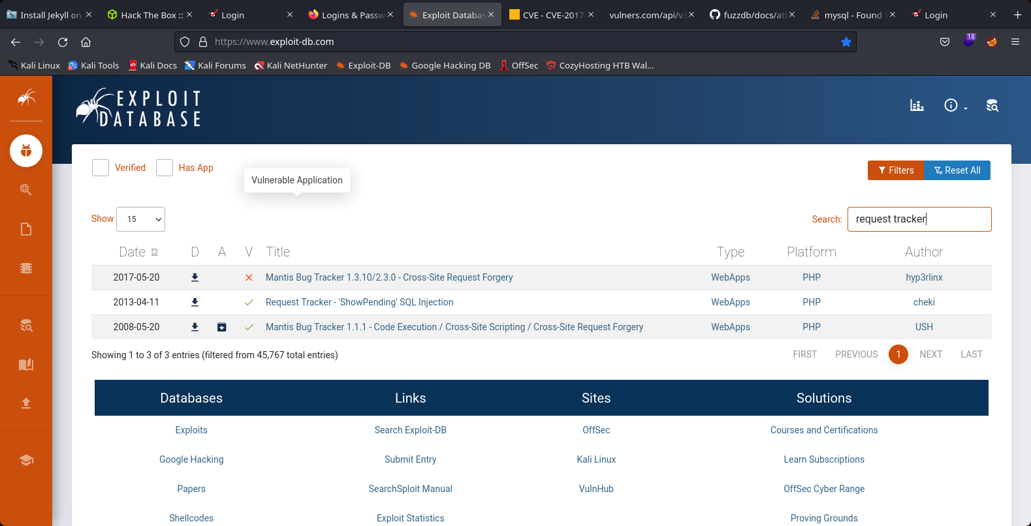Image resolution: width=1031 pixels, height=526 pixels.
Task: Click the site padlock icon in address bar
Action: (x=203, y=42)
